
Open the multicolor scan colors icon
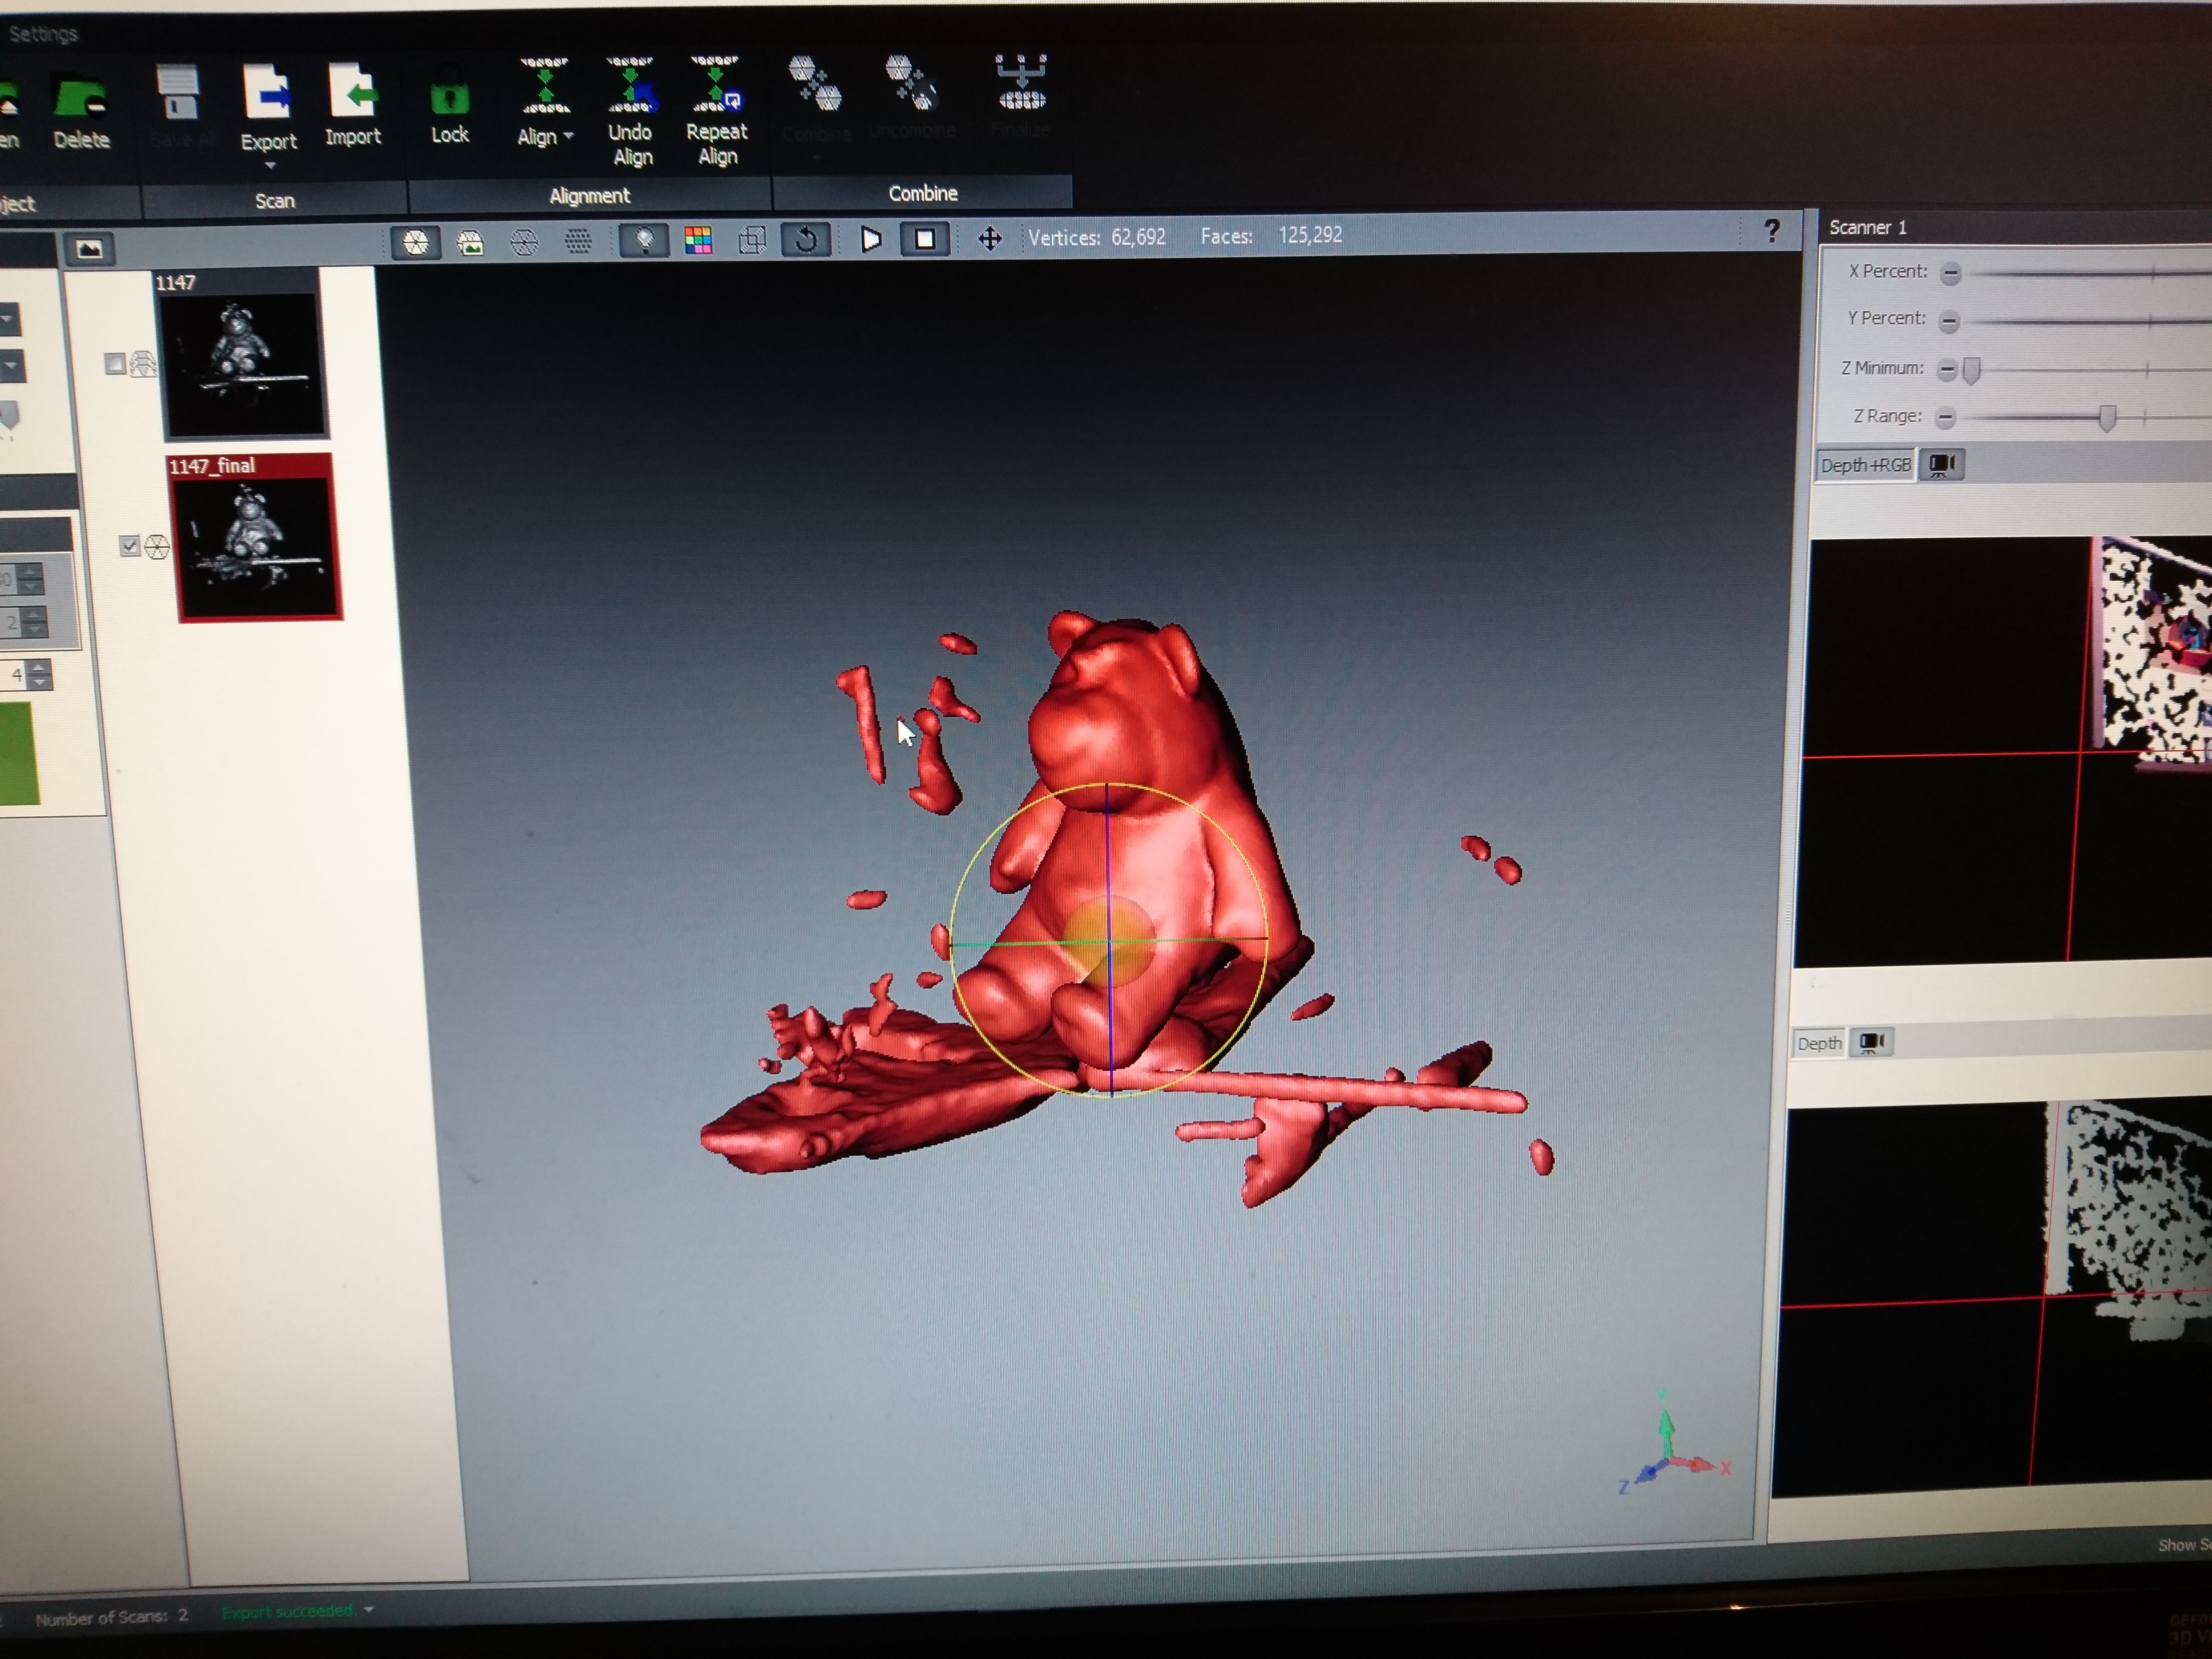(698, 240)
